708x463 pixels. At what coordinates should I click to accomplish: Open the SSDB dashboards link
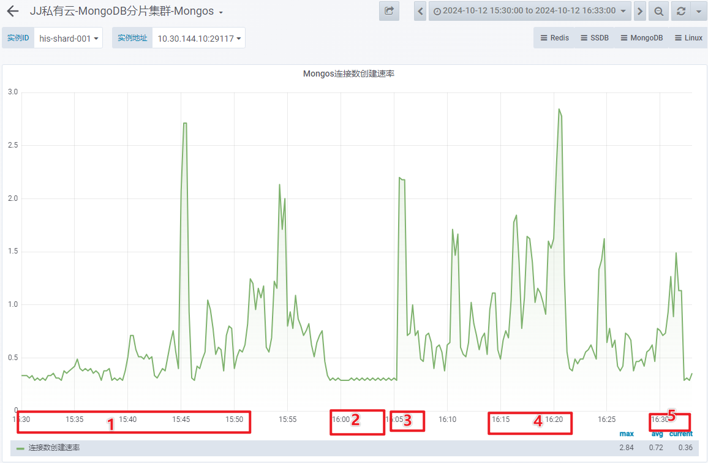pos(595,38)
